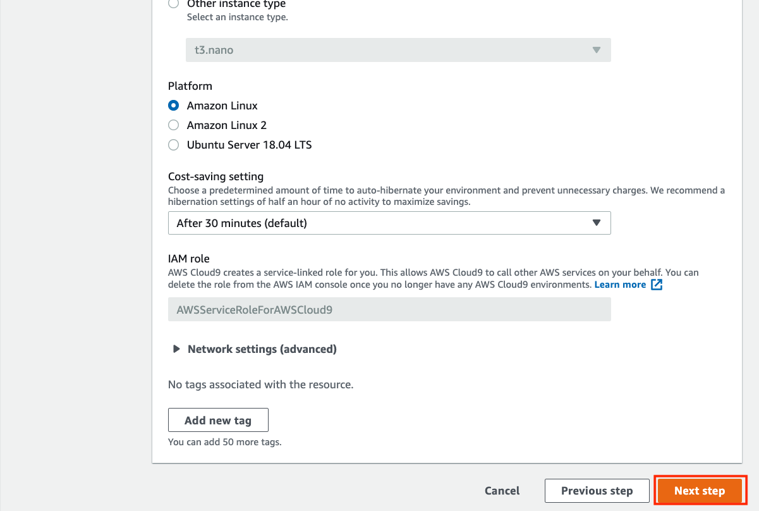
Task: Click the Amazon Linux 2 label text
Action: coord(226,125)
